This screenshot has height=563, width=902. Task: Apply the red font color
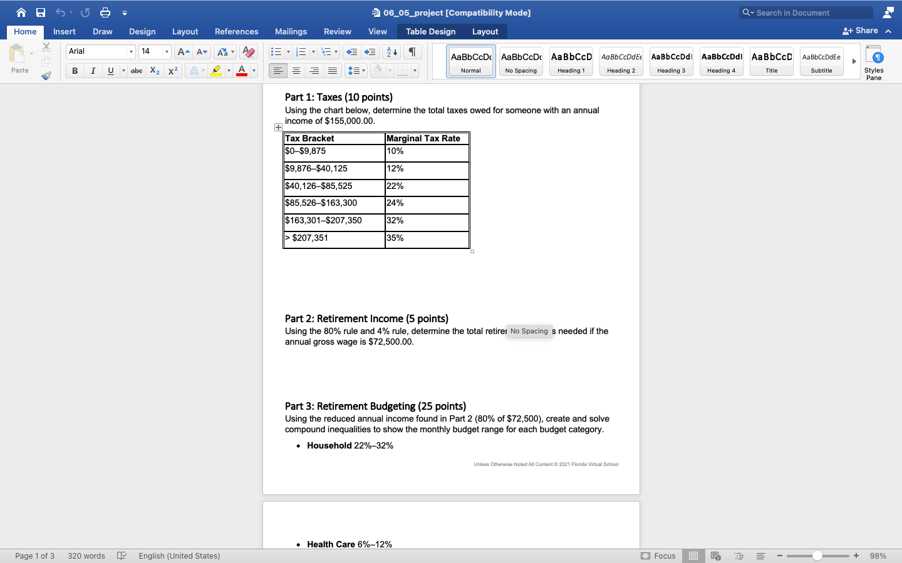point(242,71)
